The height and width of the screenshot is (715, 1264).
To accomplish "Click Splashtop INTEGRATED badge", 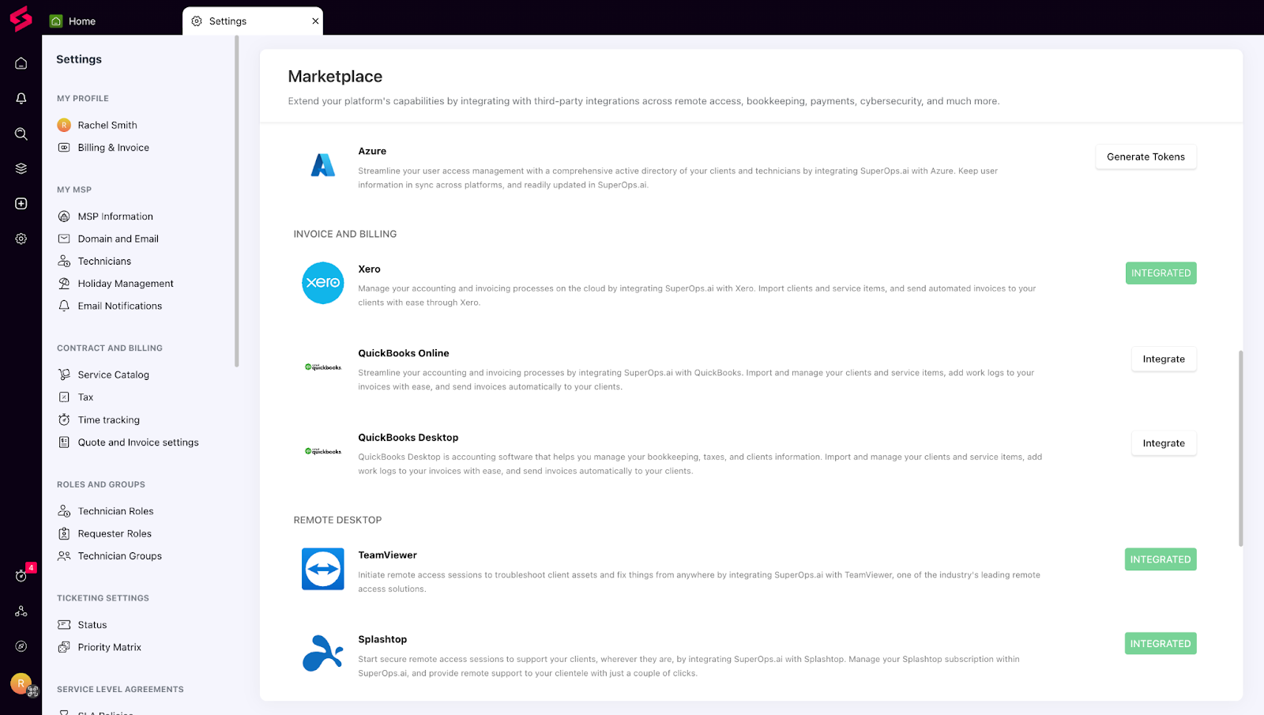I will tap(1161, 644).
